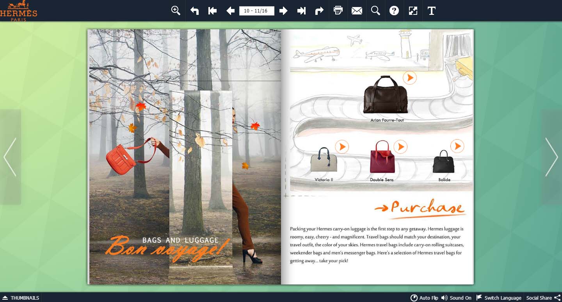Open the search tool
Image resolution: width=562 pixels, height=302 pixels.
(x=375, y=11)
